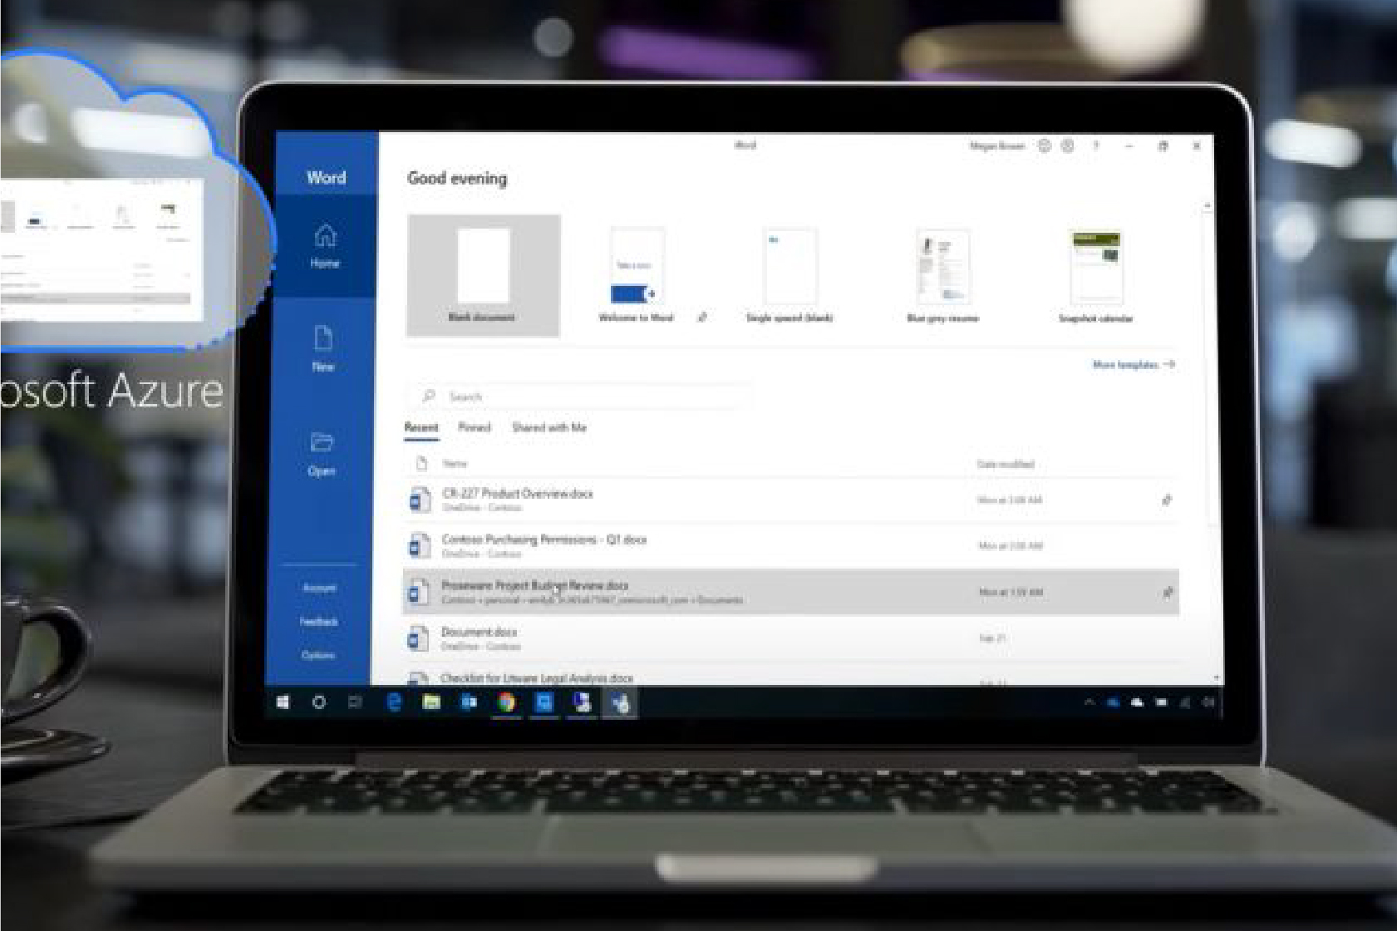Viewport: 1397px width, 931px height.
Task: Open CR-227 Product Overview.docx
Action: click(790, 500)
